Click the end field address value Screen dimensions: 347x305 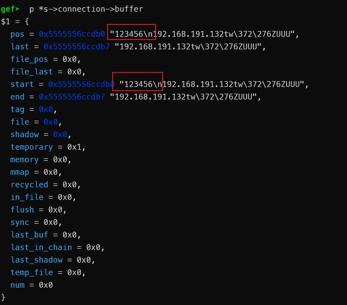click(72, 97)
